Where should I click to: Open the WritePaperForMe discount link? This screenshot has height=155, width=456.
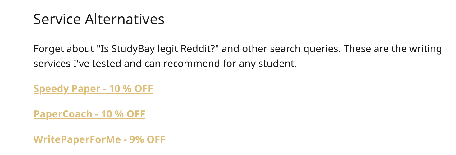pyautogui.click(x=99, y=140)
